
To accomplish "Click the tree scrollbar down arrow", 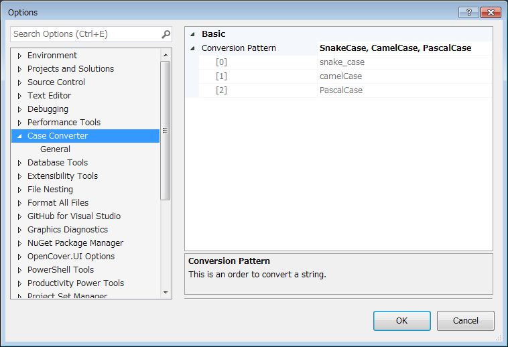I will pos(166,293).
